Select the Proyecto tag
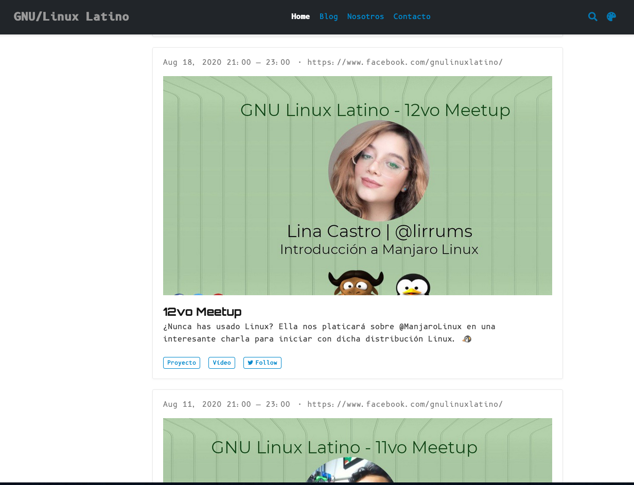This screenshot has height=485, width=634. 181,363
